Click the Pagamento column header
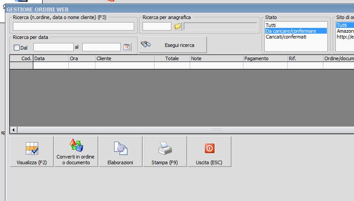Viewport: 354px width, 201px height. coord(265,58)
